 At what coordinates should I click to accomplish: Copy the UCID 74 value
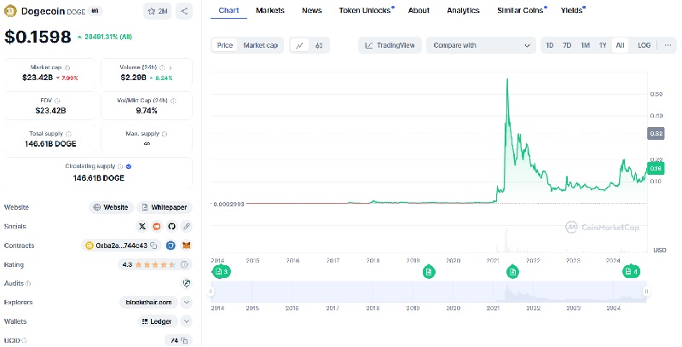[x=184, y=340]
